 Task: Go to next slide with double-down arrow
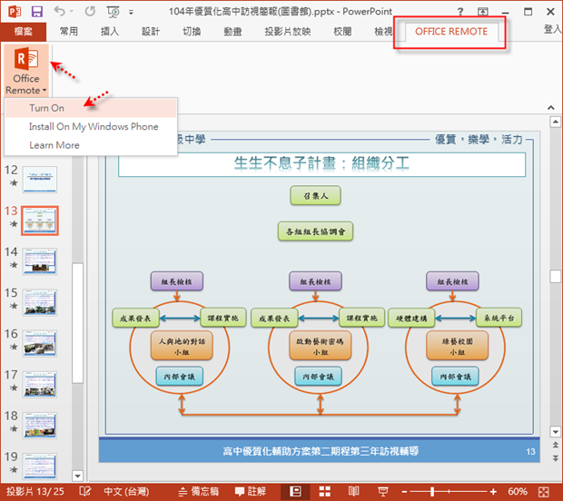click(x=556, y=458)
